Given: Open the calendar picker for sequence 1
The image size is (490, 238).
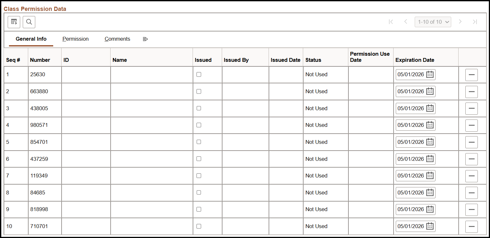Looking at the screenshot, I should (x=429, y=74).
